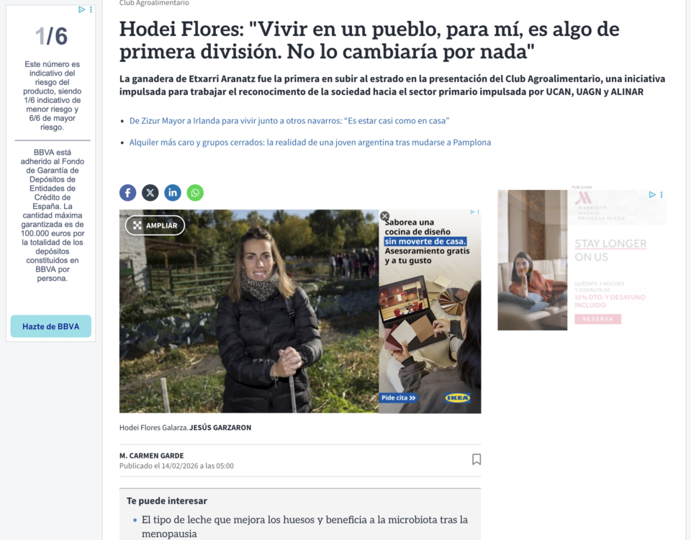Click the AdChoices icon on Marriott ad
This screenshot has height=540, width=691.
(652, 194)
